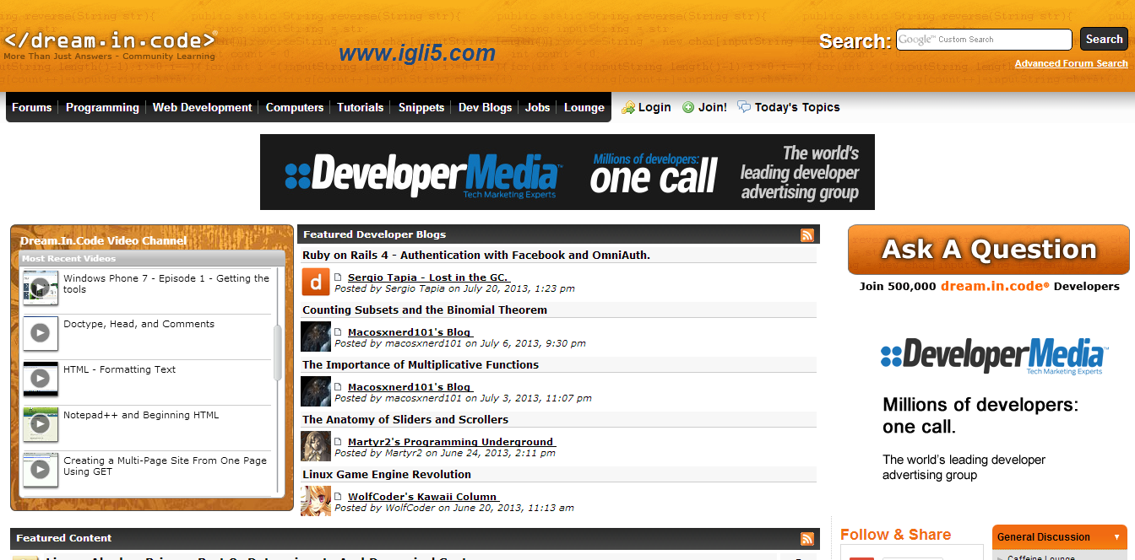Open the Dev Blogs menu
Screen dimensions: 1135x560
485,107
